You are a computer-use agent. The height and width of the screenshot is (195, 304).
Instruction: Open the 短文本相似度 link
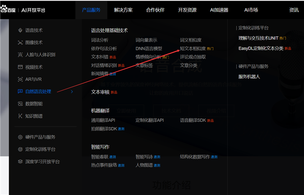193,49
